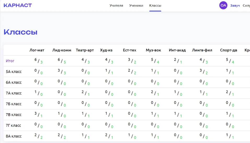Click 7А класс Театр-арт value 2/1
The height and width of the screenshot is (143, 250).
pos(86,93)
